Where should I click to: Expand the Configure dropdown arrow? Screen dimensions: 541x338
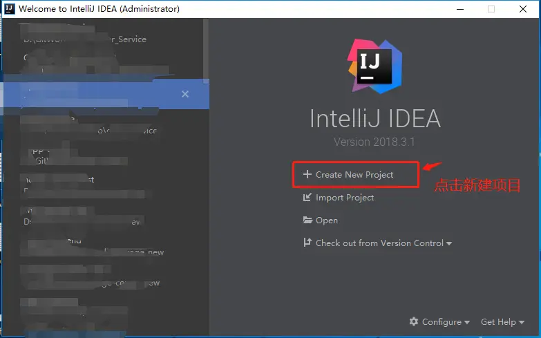[467, 322]
